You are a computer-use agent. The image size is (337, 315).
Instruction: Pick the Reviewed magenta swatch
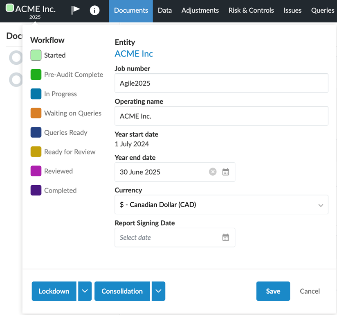36,171
